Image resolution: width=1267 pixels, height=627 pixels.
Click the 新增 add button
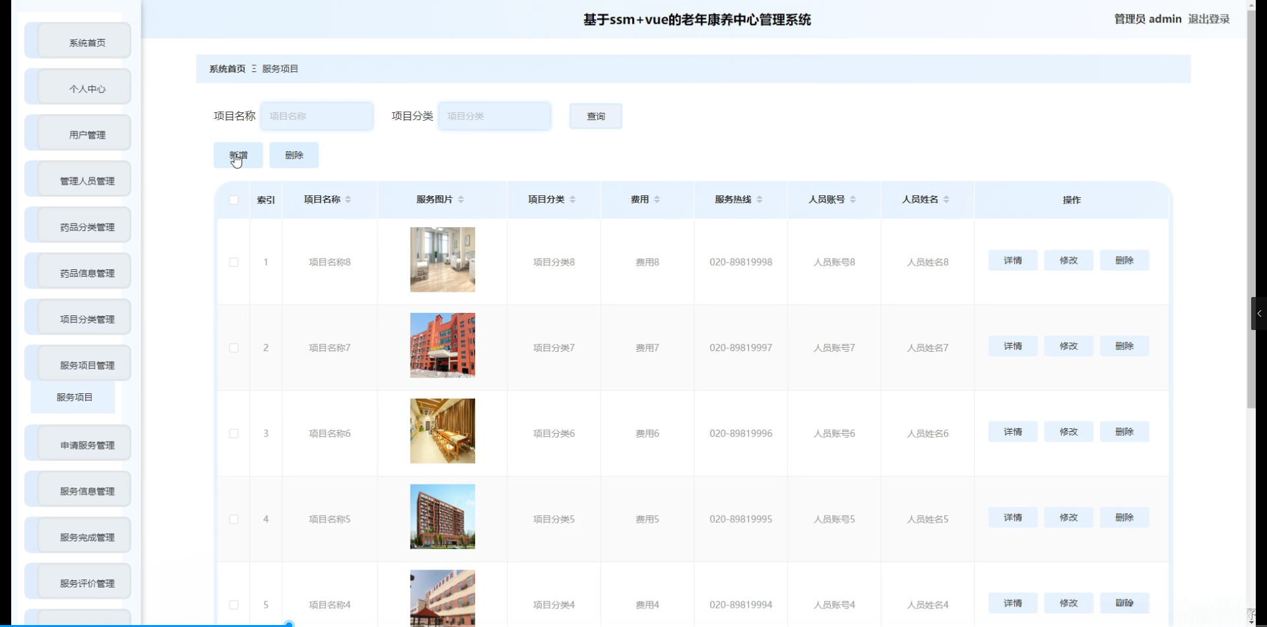[238, 155]
